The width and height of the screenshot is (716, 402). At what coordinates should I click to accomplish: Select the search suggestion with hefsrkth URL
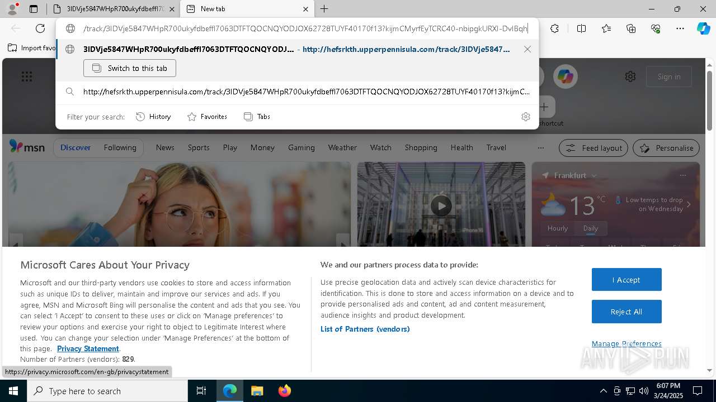pyautogui.click(x=297, y=92)
